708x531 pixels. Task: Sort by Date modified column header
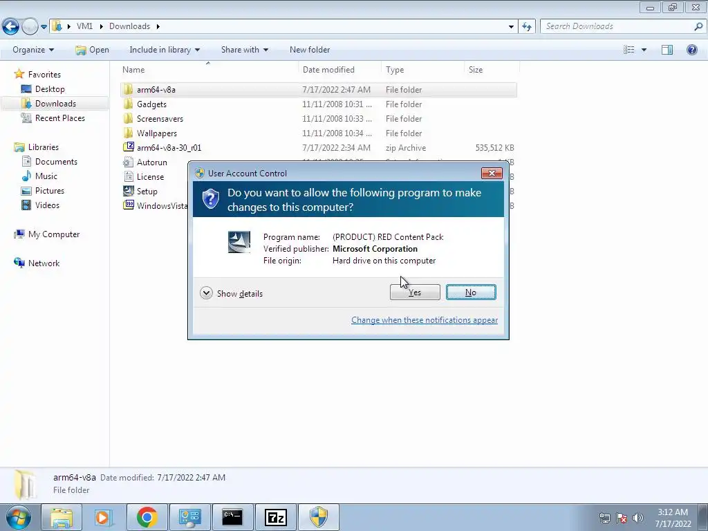point(328,70)
